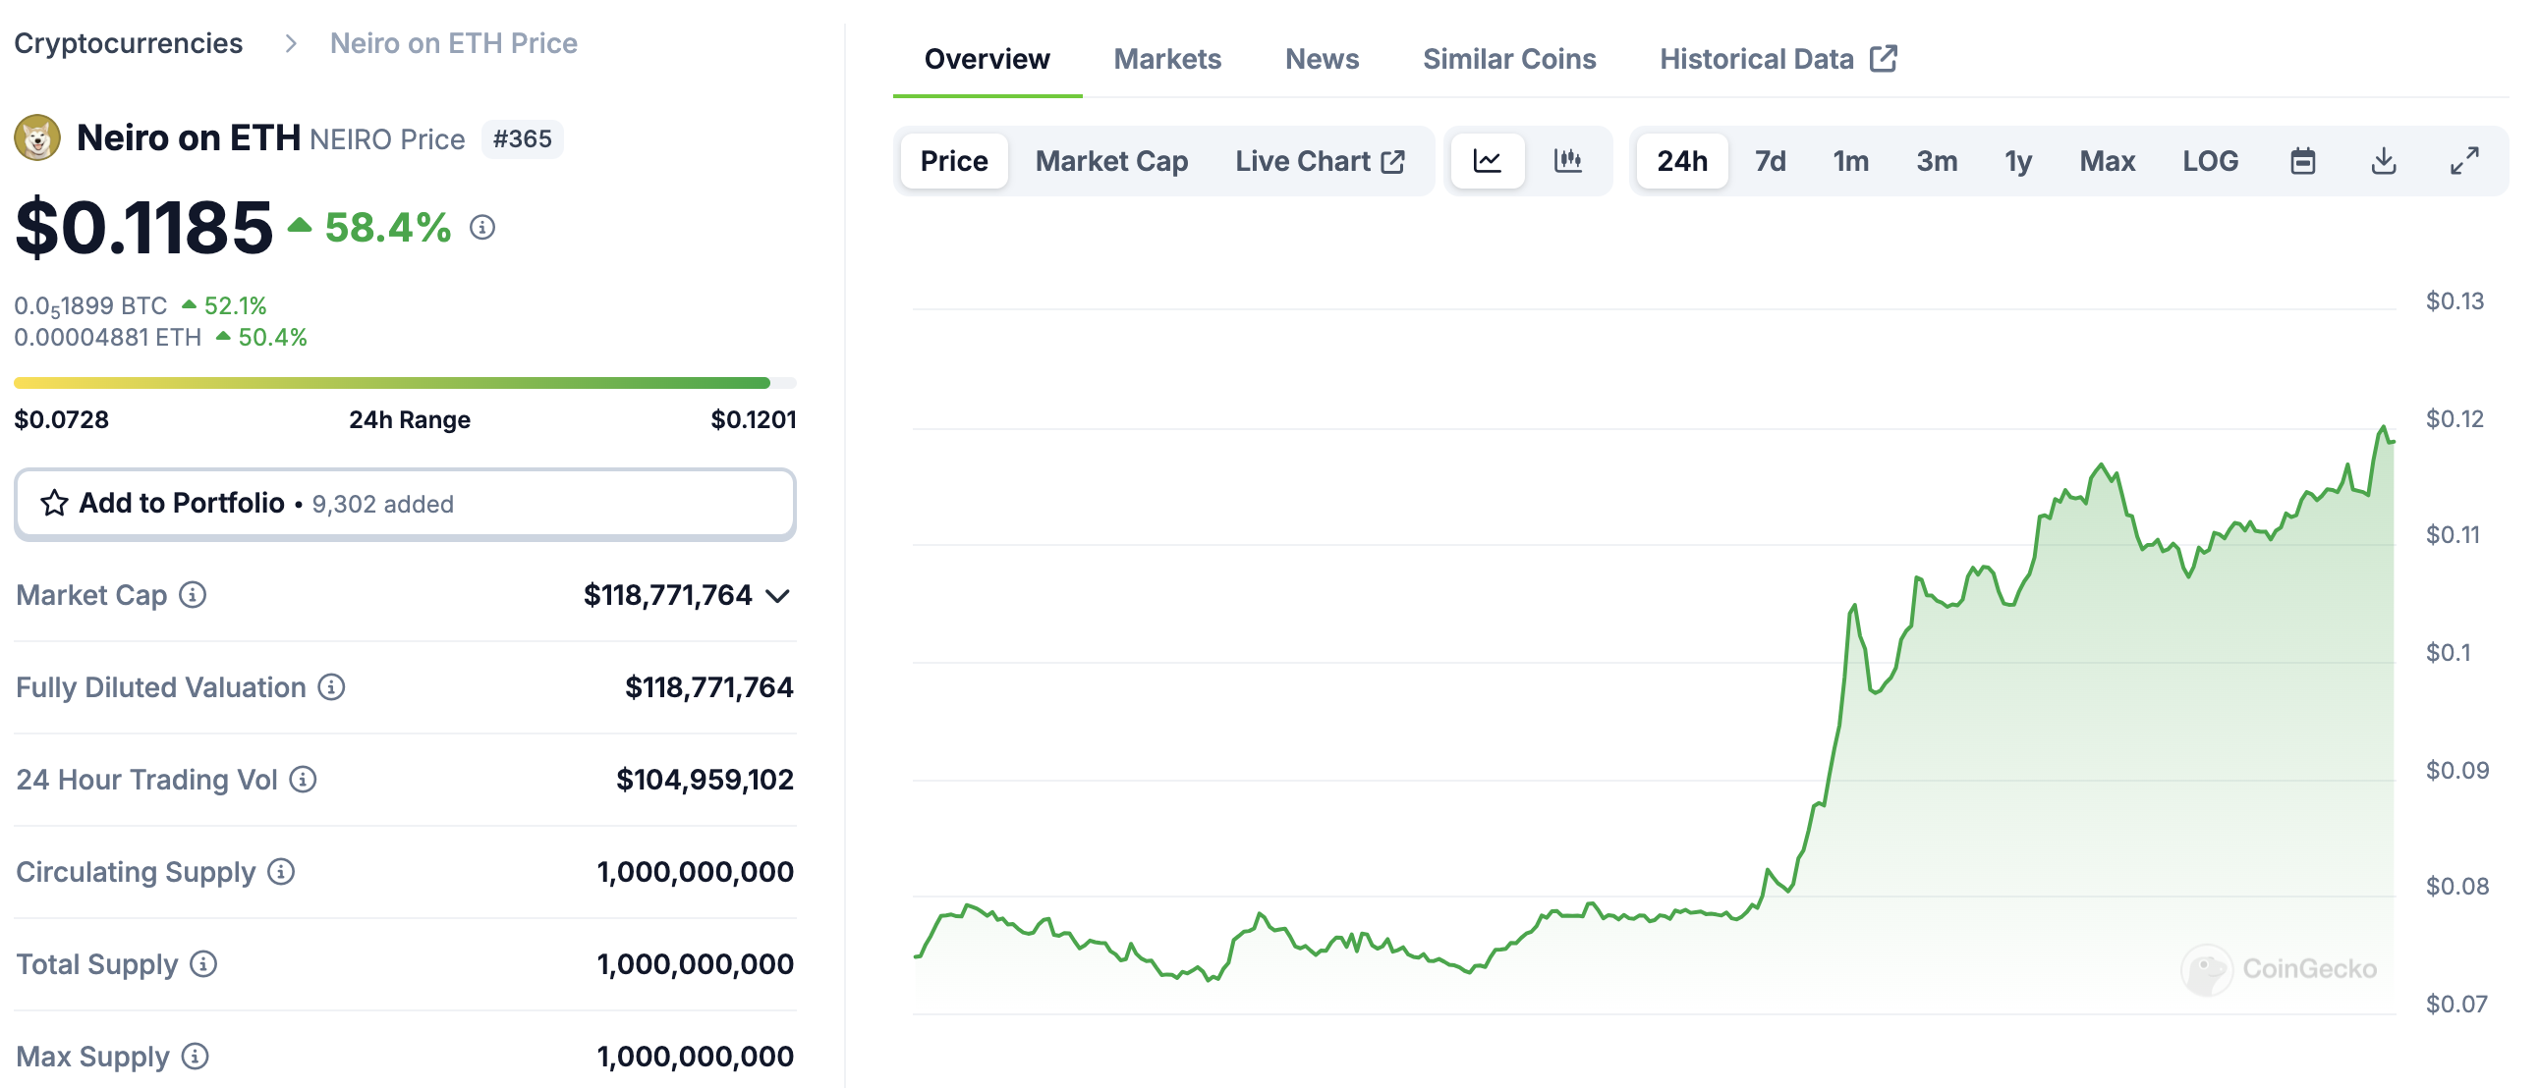
Task: Open the Markets tab
Action: click(1166, 59)
